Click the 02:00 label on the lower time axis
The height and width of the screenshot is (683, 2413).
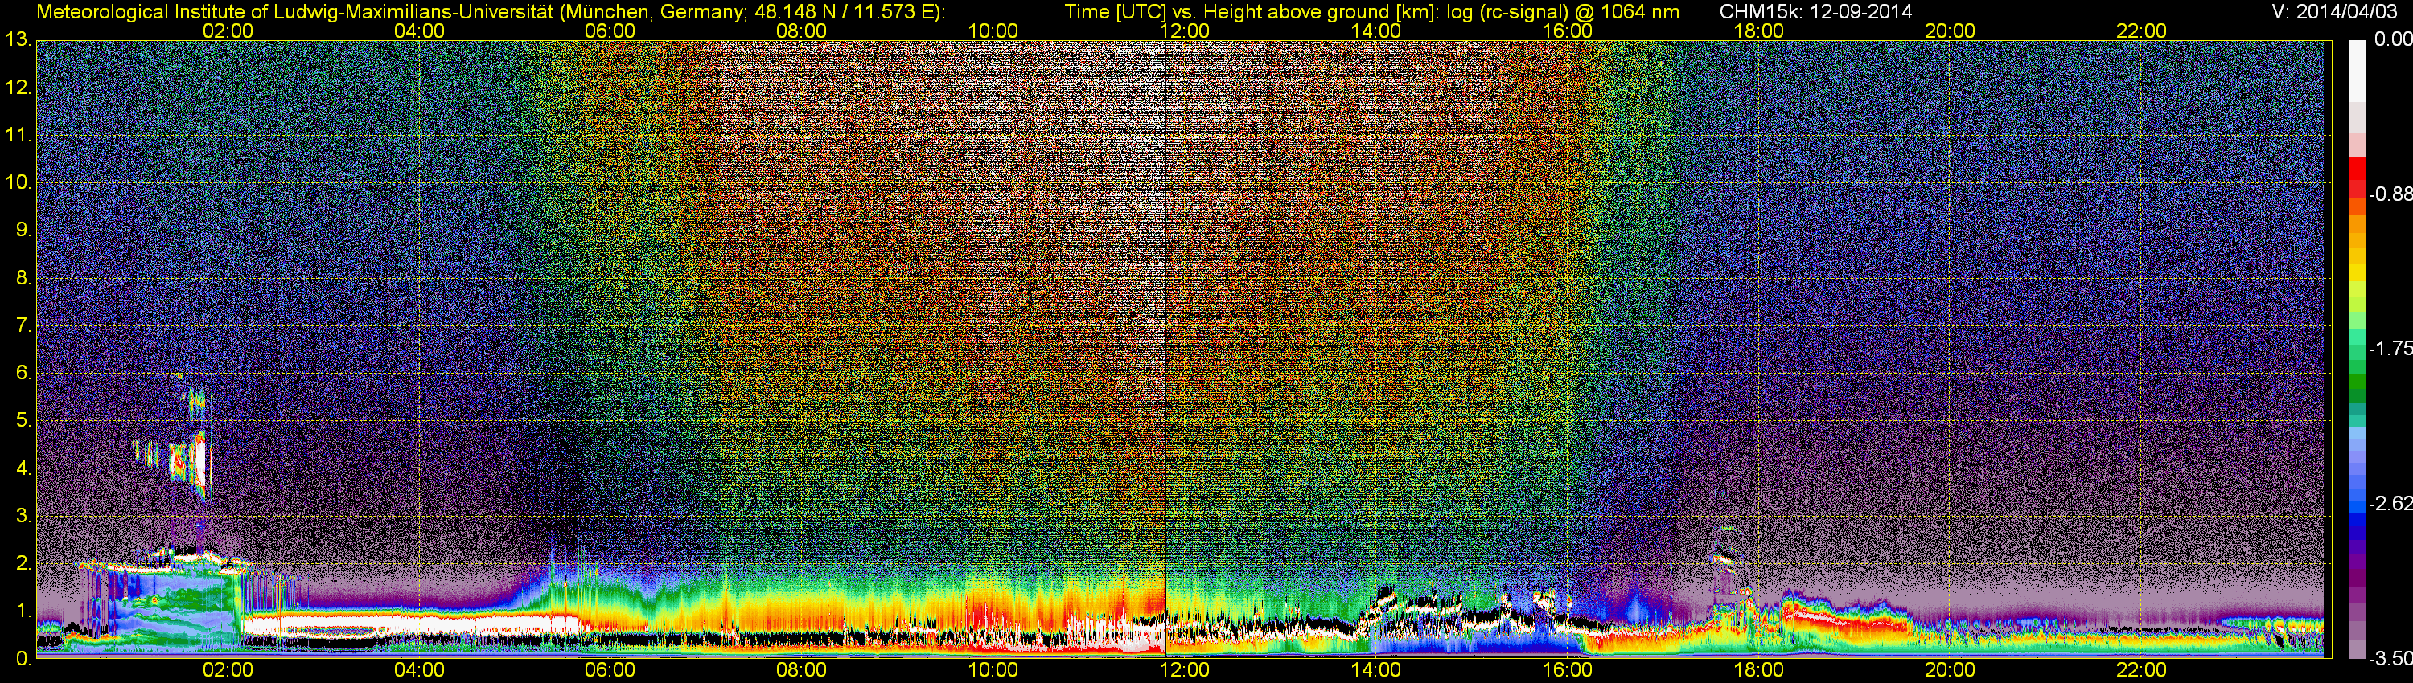click(228, 671)
